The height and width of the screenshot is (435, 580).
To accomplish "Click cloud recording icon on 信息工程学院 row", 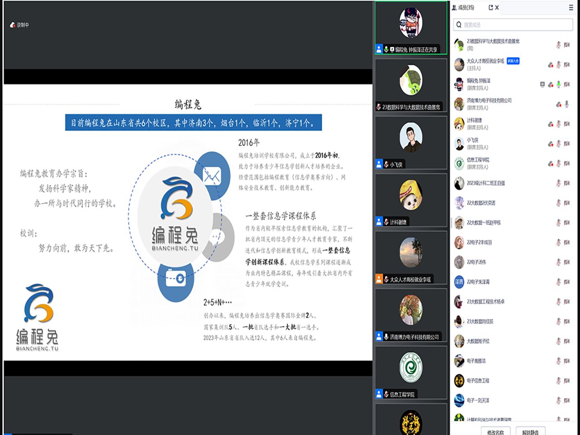I will pos(551,163).
